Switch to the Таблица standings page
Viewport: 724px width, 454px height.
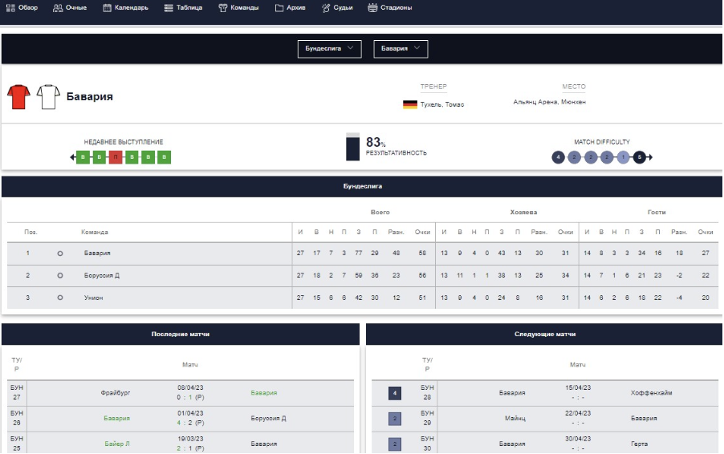click(183, 7)
